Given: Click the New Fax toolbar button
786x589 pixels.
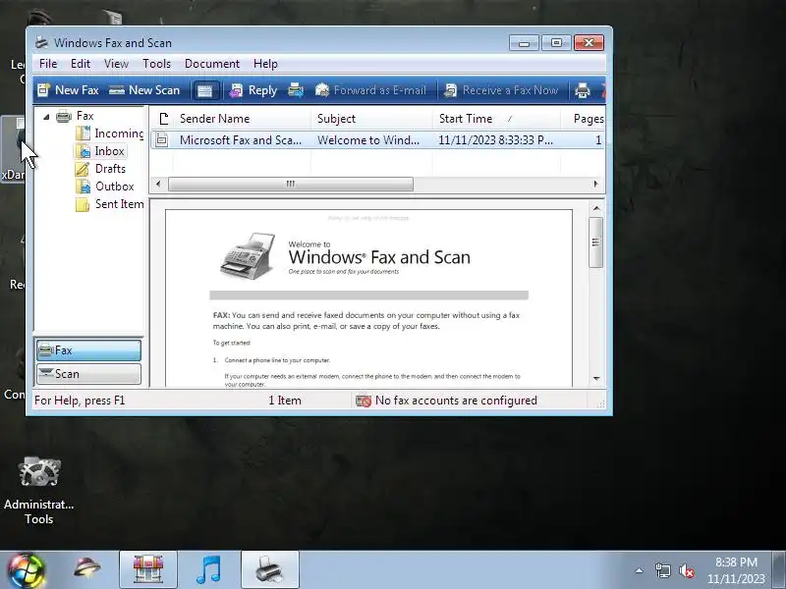Looking at the screenshot, I should click(x=69, y=90).
